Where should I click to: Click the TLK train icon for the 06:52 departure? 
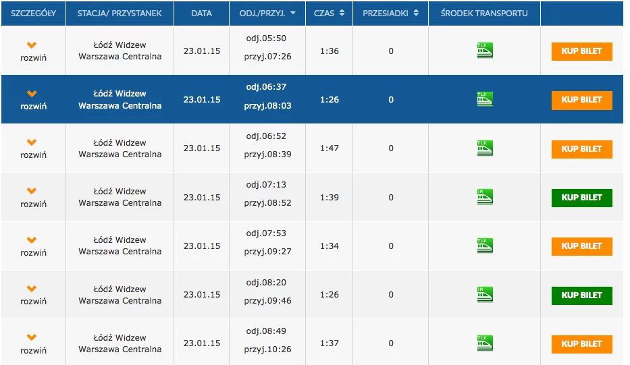point(485,148)
